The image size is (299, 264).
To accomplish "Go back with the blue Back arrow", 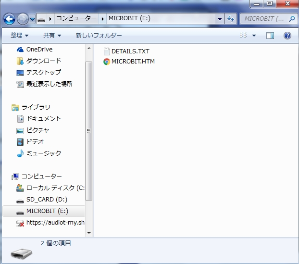I will coord(9,19).
